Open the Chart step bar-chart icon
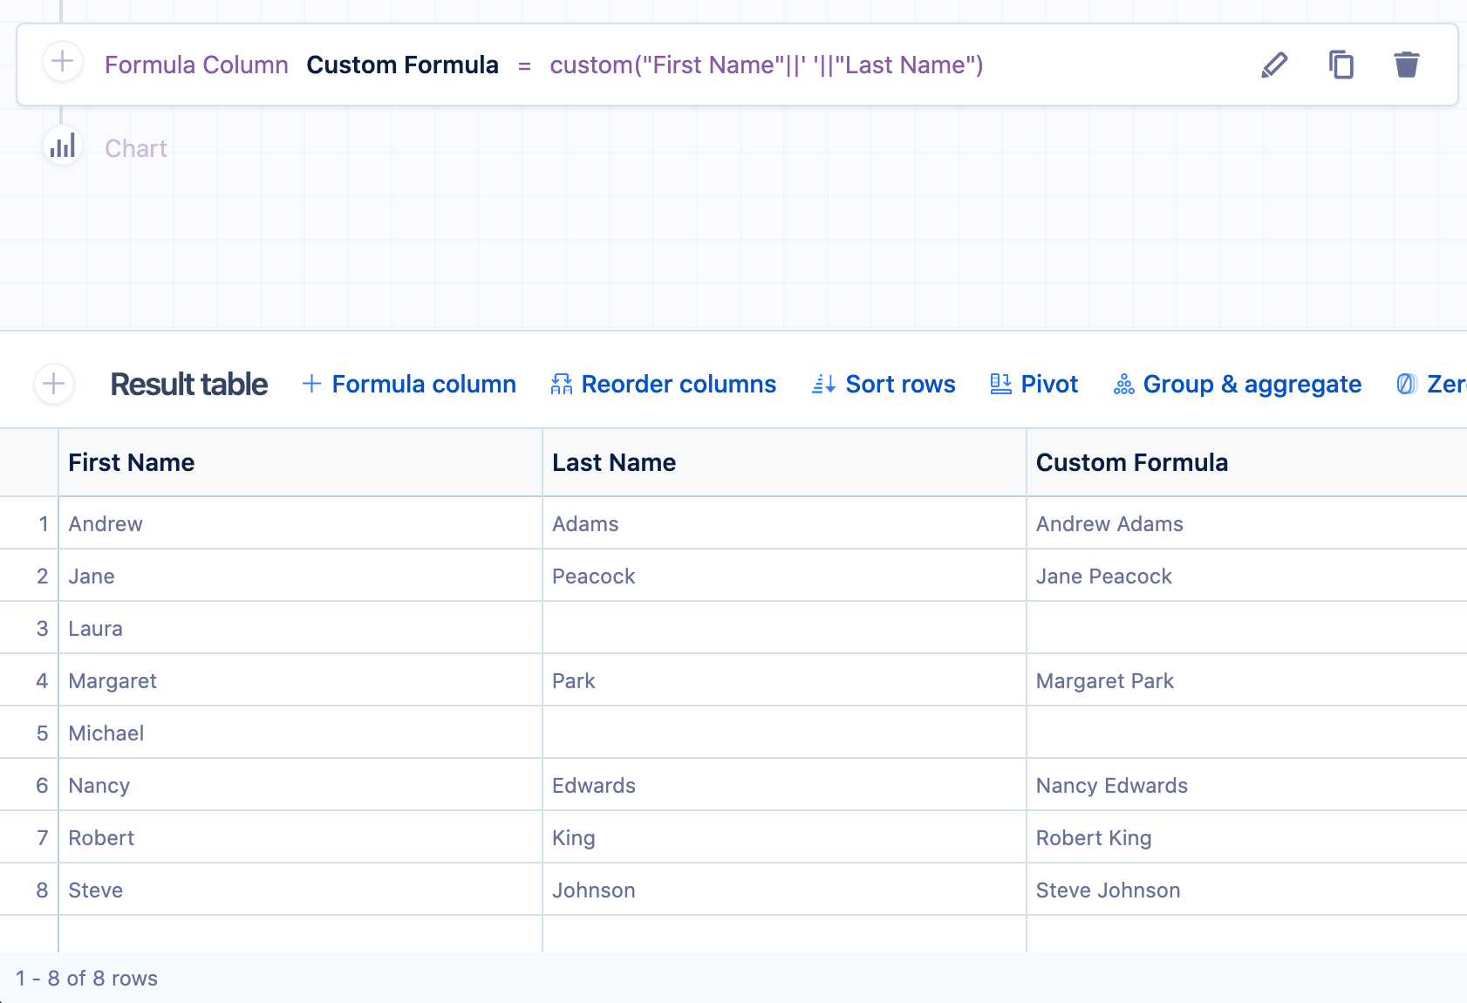The image size is (1467, 1003). click(x=63, y=147)
